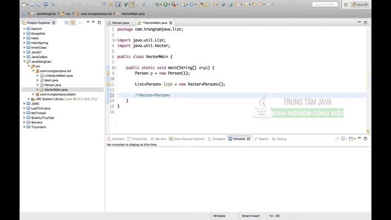This screenshot has width=391, height=220.
Task: Maximize the Project Explorer panel
Action: [99, 23]
